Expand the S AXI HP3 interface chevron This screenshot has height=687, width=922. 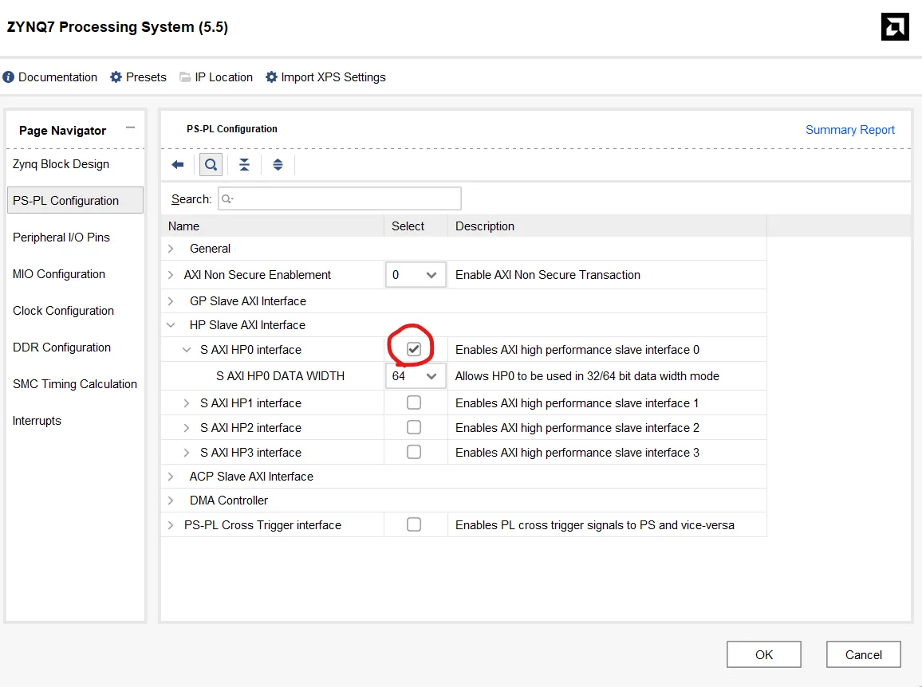point(187,453)
